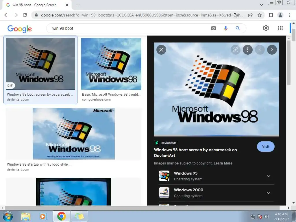
Task: Search by image with camera icon
Action: pos(214,28)
